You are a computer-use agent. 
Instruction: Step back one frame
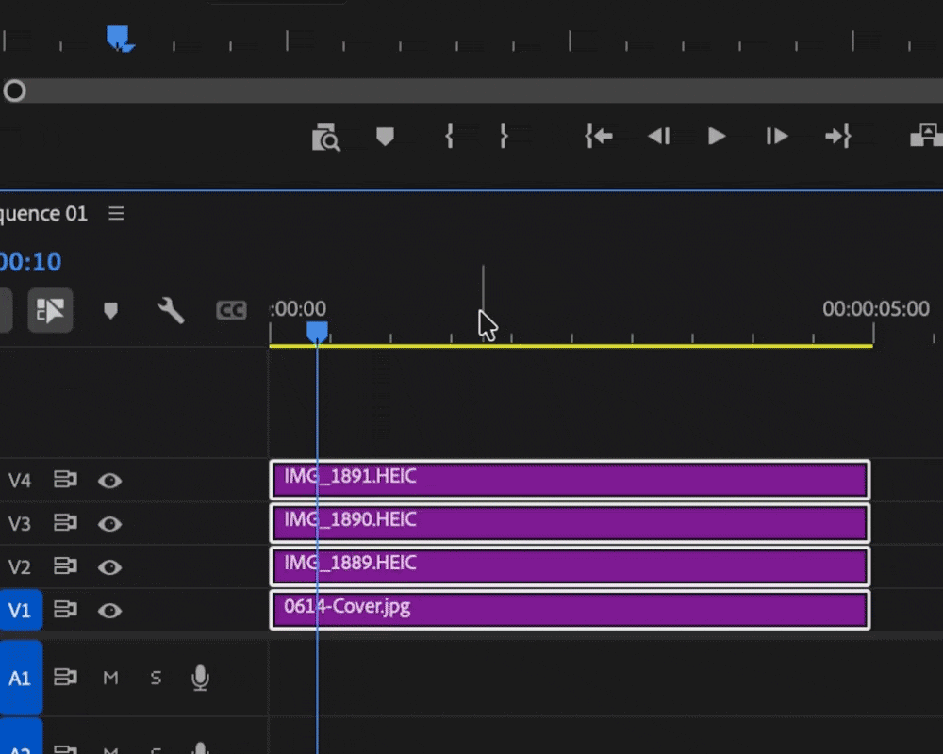click(658, 137)
